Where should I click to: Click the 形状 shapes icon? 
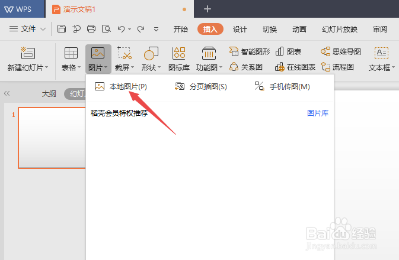coord(151,53)
